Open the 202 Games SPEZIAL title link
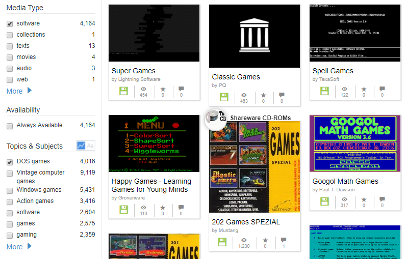Viewport: 406px width, 259px height. pos(246,222)
